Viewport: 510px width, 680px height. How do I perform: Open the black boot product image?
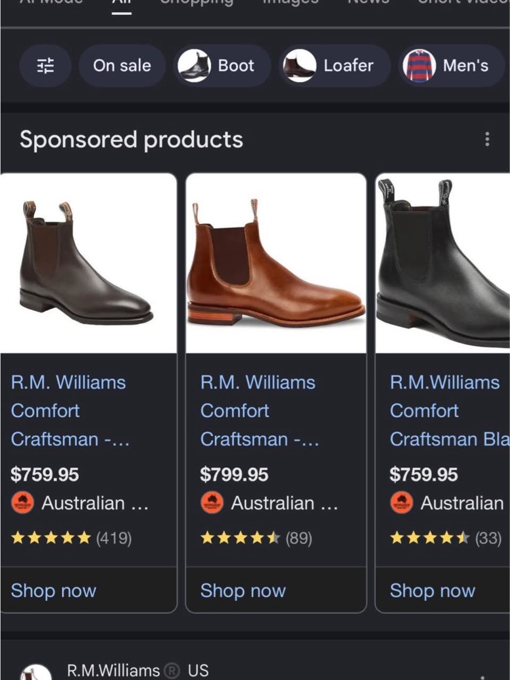tap(443, 263)
